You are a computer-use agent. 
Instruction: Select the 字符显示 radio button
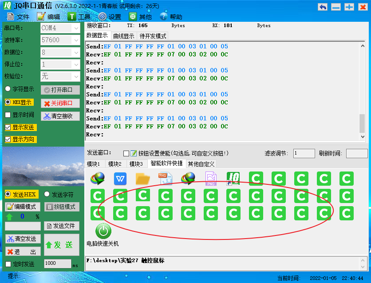click(x=8, y=89)
